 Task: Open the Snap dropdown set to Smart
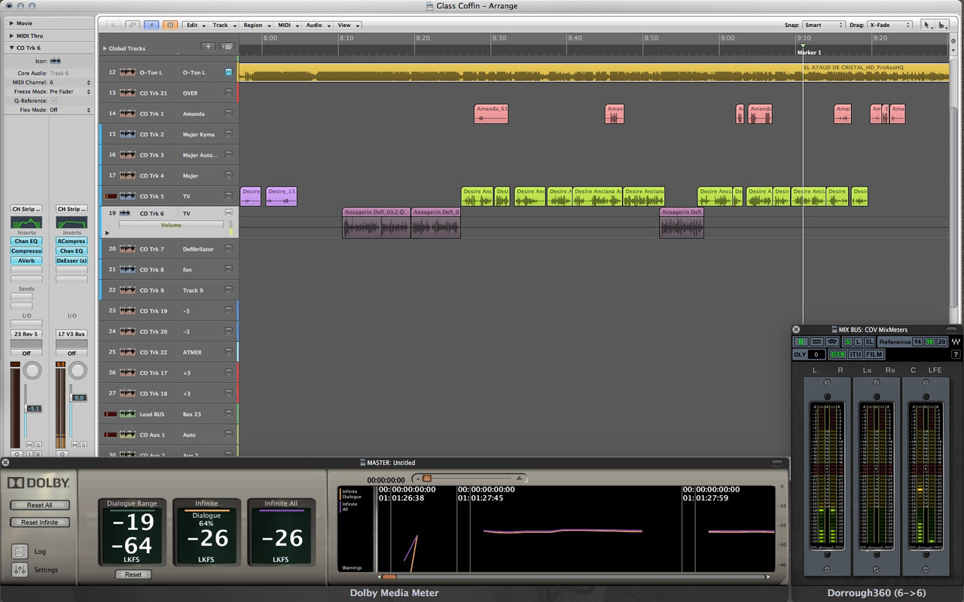[823, 25]
